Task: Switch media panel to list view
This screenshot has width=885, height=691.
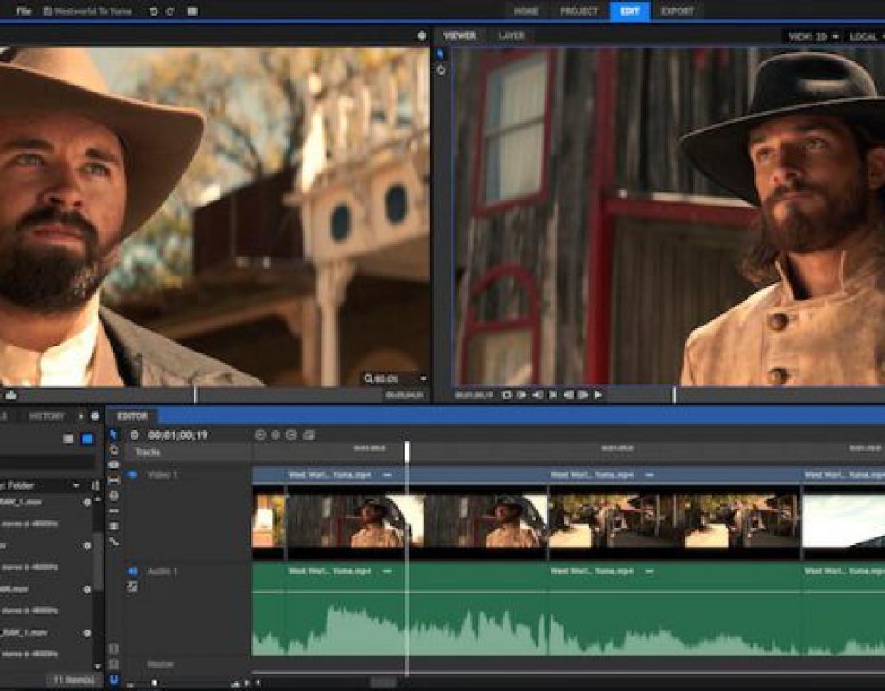Action: pos(68,439)
